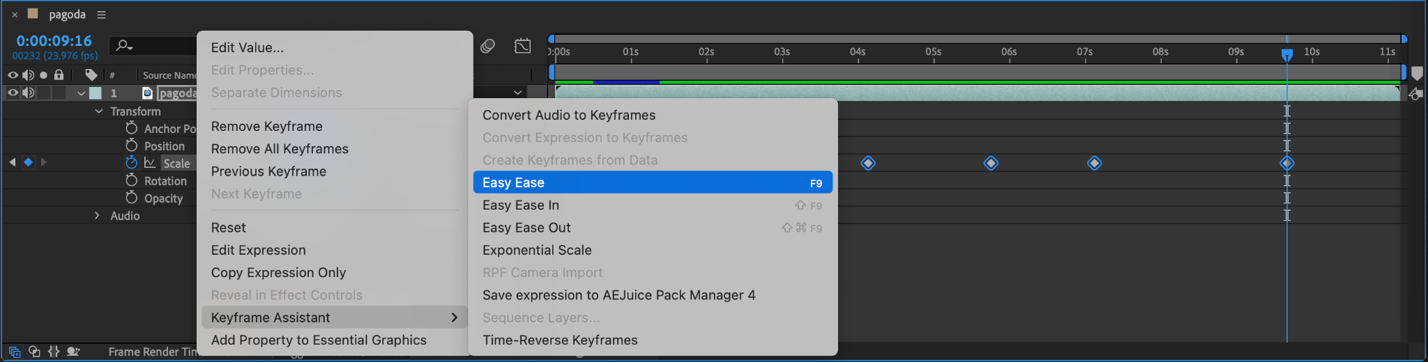Image resolution: width=1428 pixels, height=362 pixels.
Task: Open the Graph Editor icon
Action: (x=522, y=46)
